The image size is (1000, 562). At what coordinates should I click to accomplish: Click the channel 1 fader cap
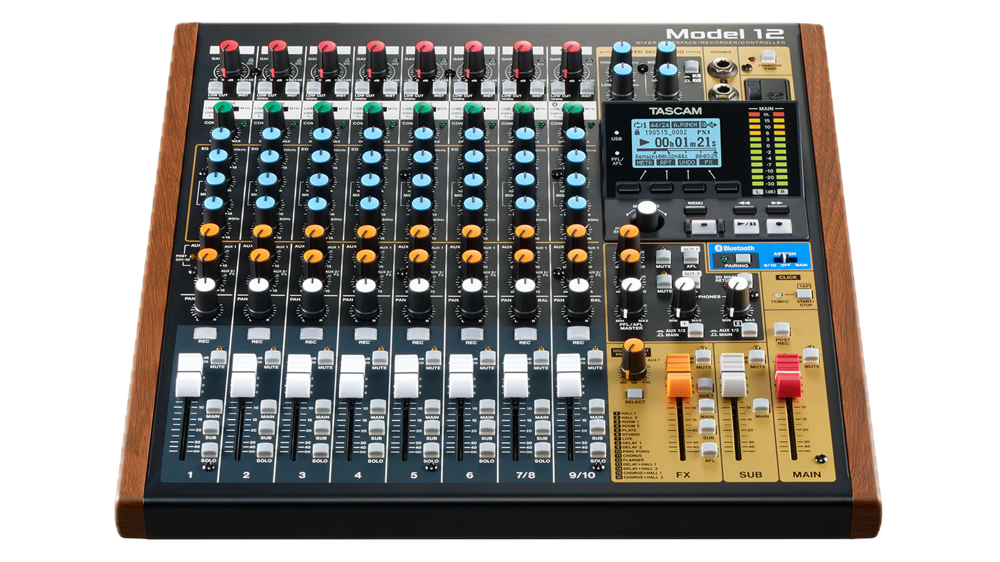(x=189, y=375)
